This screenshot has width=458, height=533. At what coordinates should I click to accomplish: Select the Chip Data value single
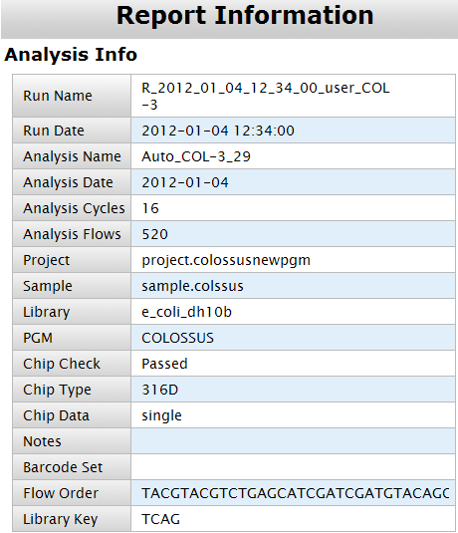[x=161, y=415]
